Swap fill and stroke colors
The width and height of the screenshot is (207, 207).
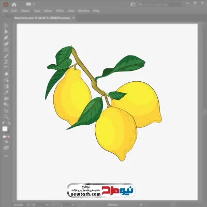(9, 123)
